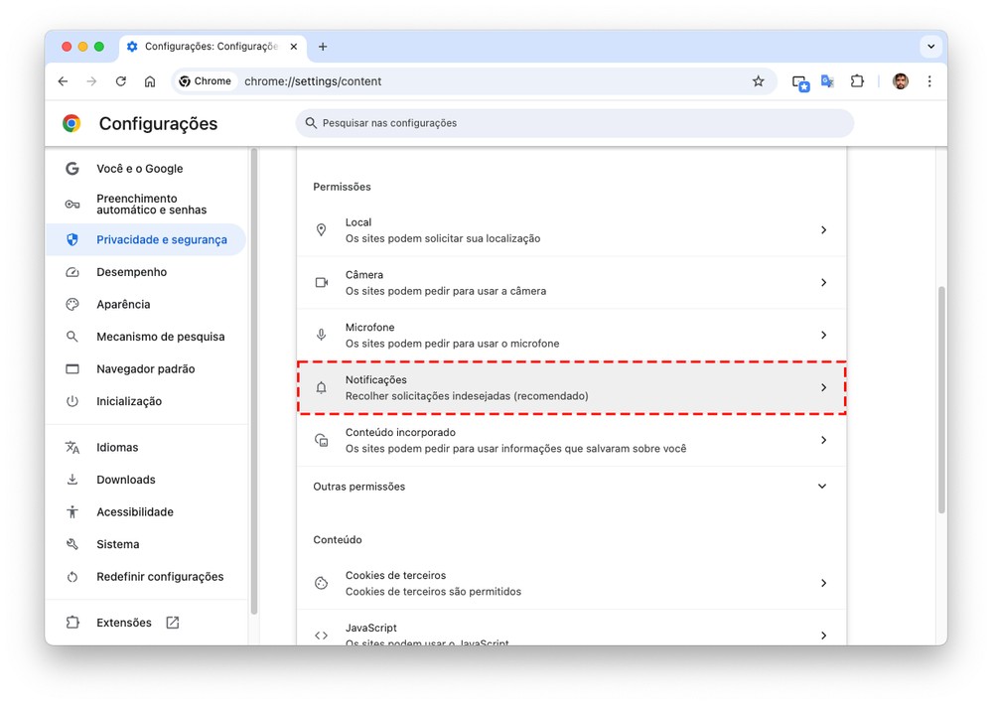Select Desempenho in the sidebar
This screenshot has height=705, width=993.
point(131,272)
